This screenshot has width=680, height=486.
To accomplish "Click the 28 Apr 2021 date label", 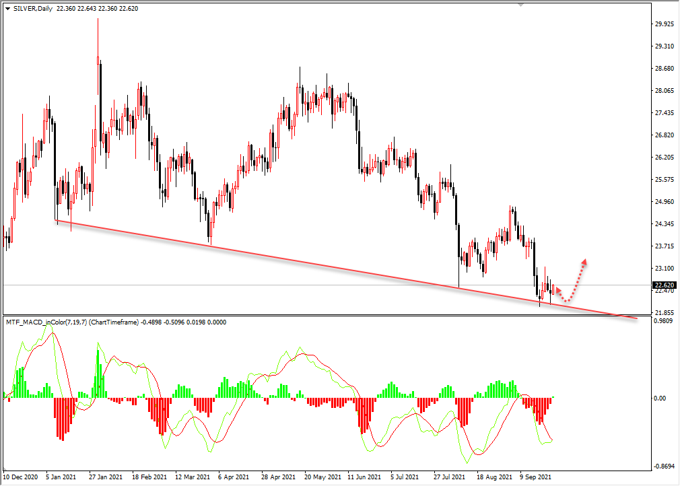I will 278,477.
